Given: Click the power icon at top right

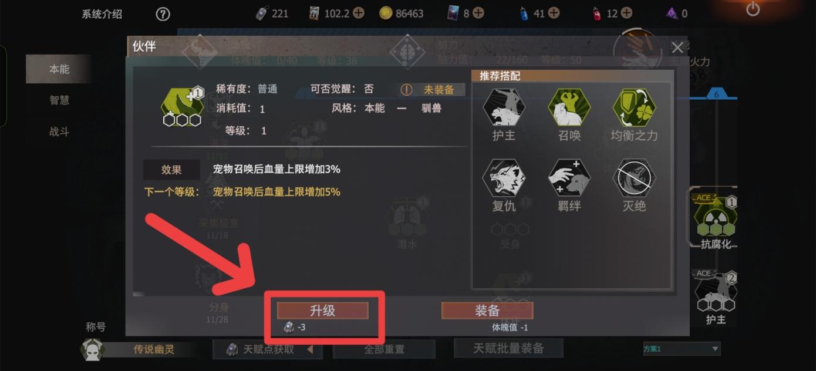Looking at the screenshot, I should 753,9.
